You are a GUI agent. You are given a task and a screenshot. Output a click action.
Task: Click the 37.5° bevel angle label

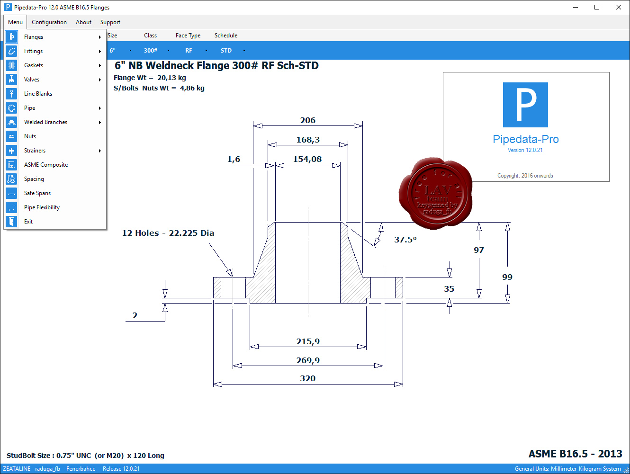pyautogui.click(x=405, y=240)
